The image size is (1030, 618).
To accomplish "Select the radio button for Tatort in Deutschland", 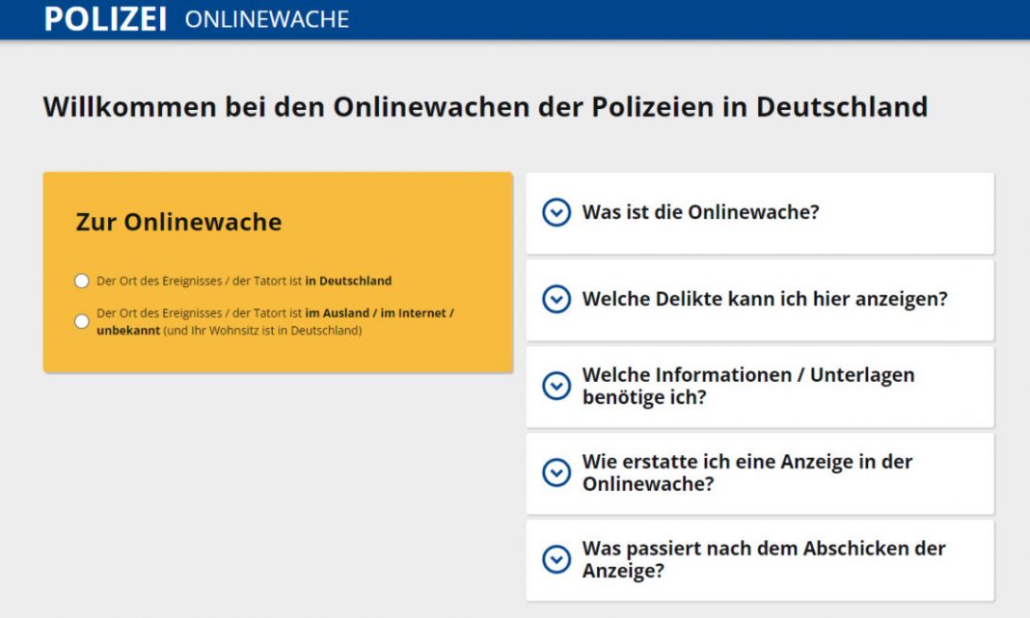I will (82, 282).
